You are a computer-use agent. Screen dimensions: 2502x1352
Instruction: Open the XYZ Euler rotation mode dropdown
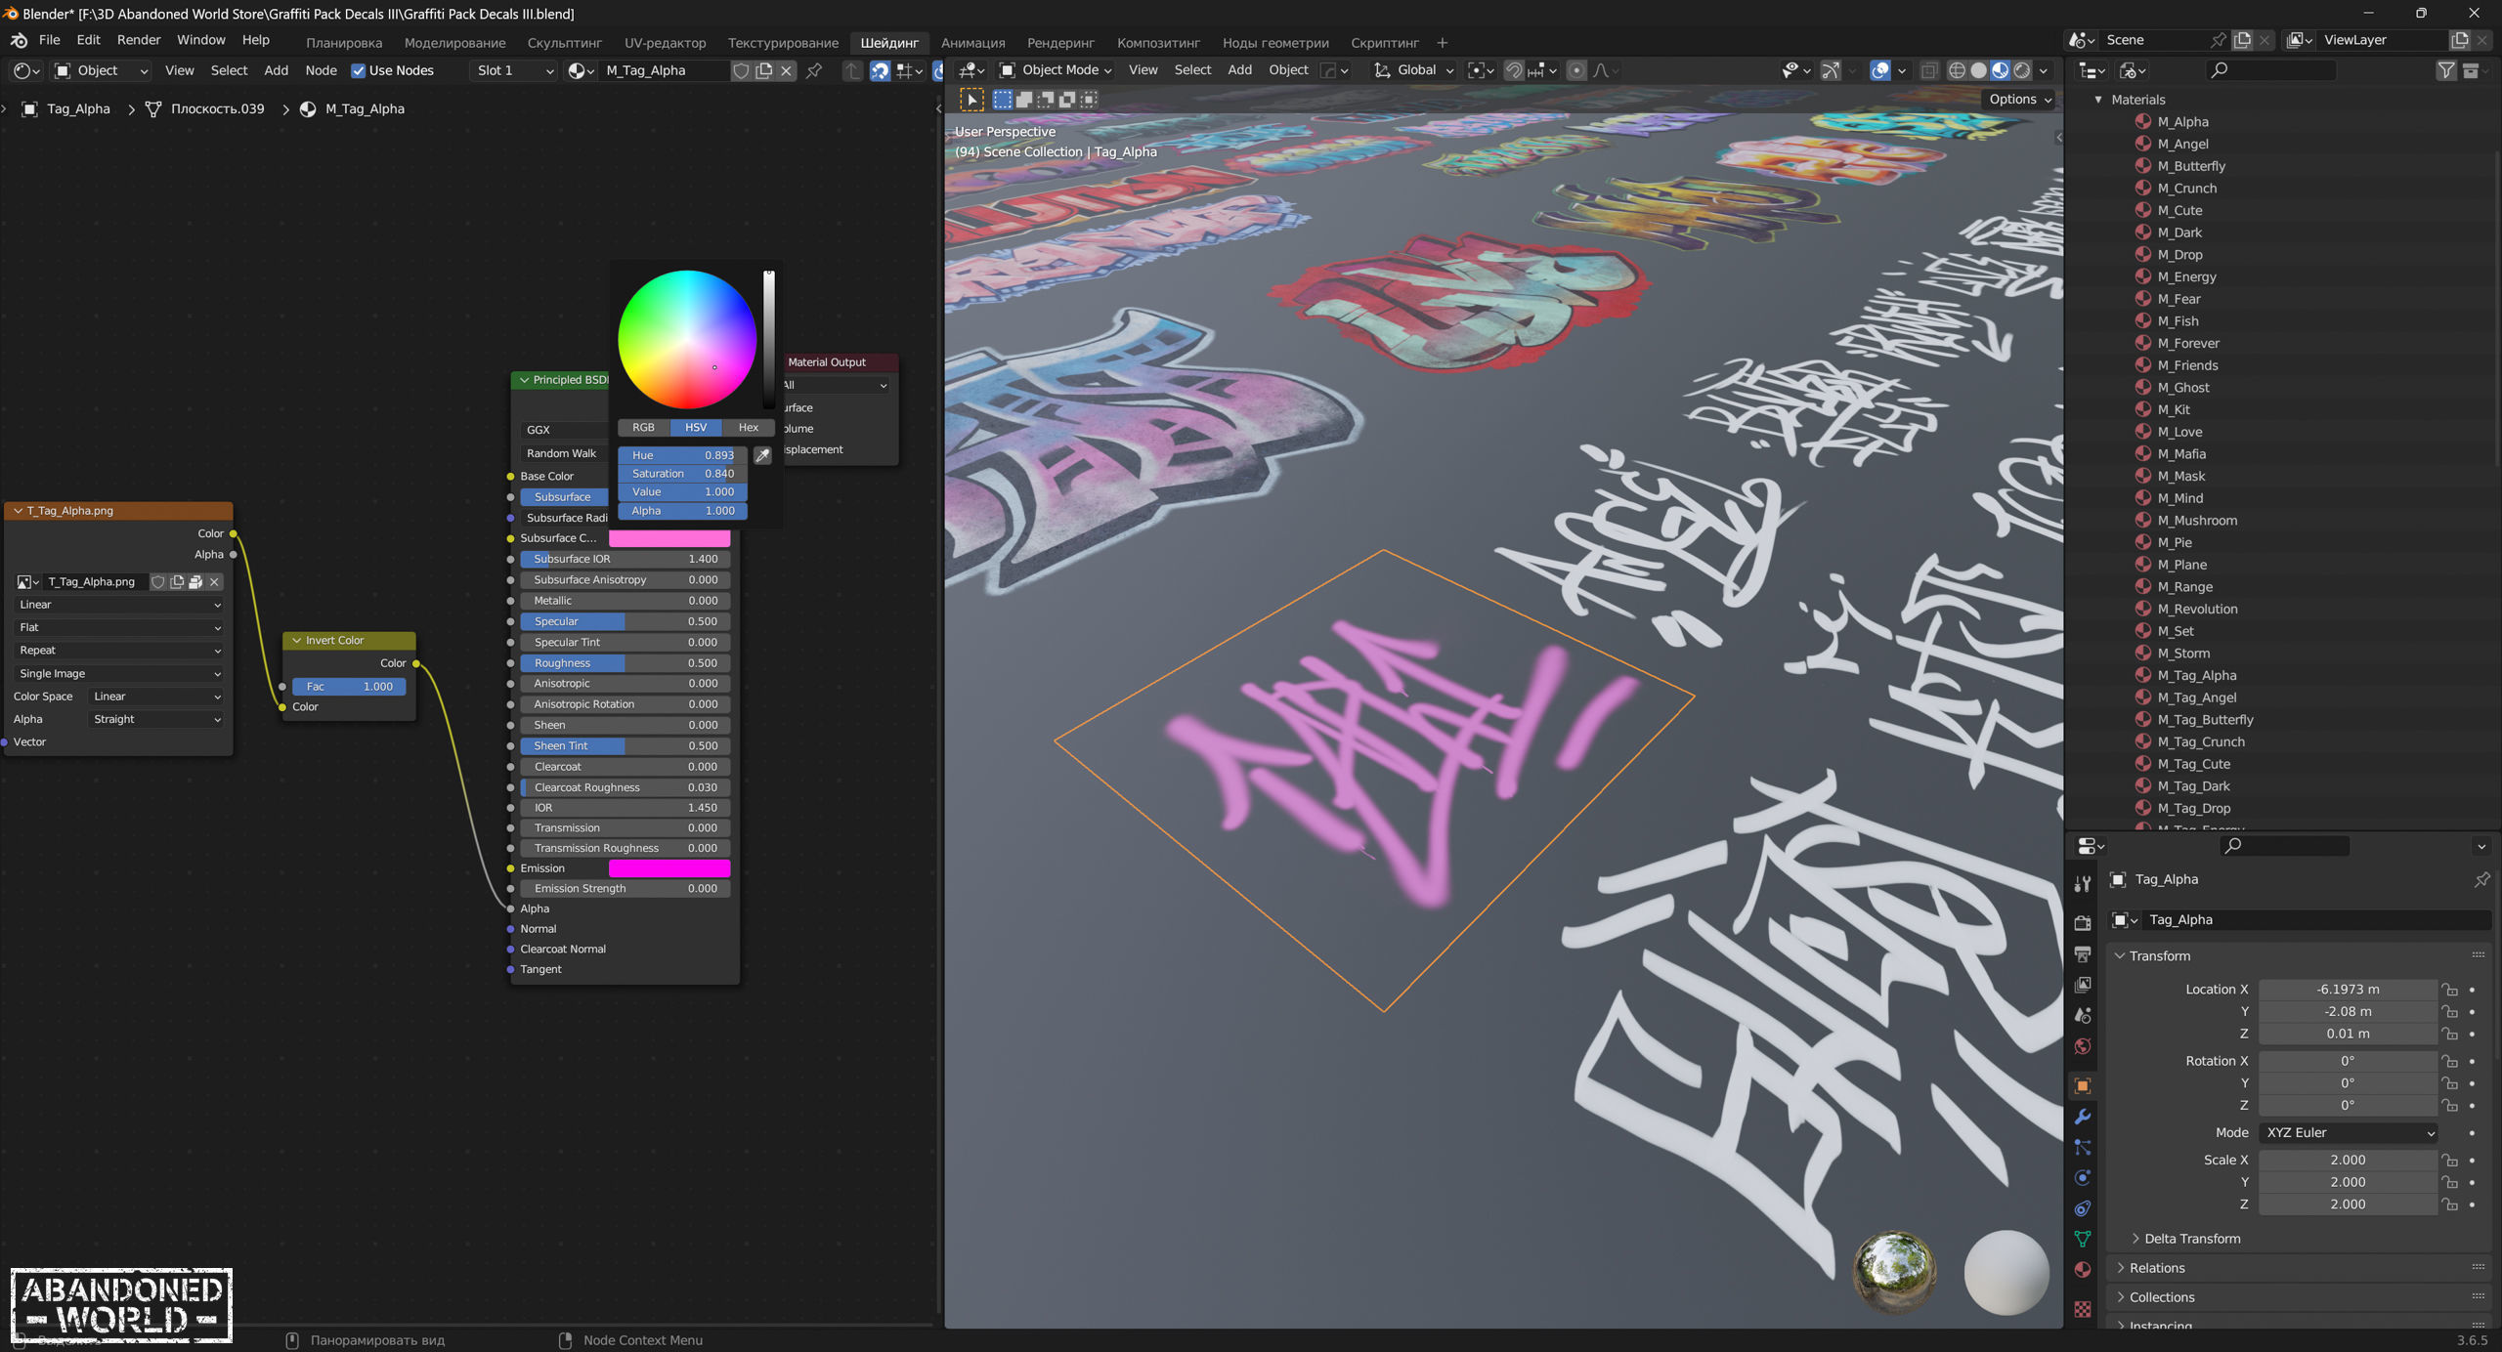[2348, 1132]
